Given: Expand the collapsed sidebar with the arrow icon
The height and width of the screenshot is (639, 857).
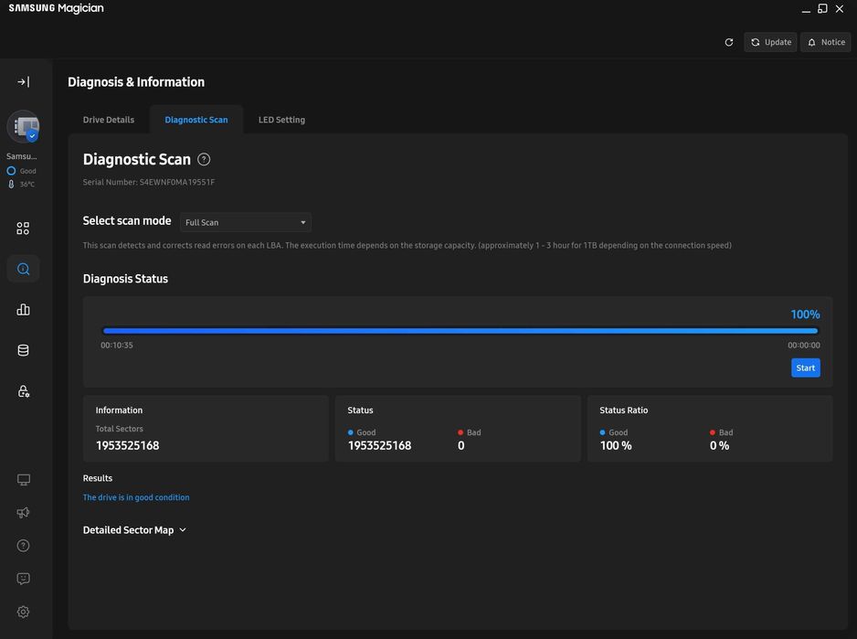Looking at the screenshot, I should click(x=23, y=82).
